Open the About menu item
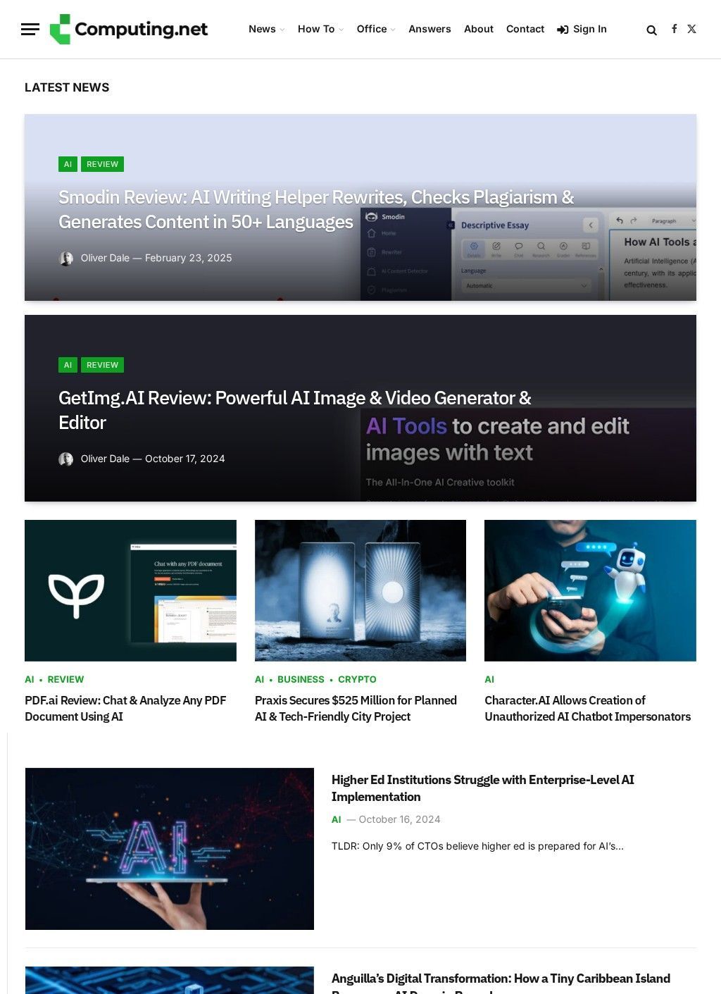Viewport: 721px width, 994px height. 478,29
